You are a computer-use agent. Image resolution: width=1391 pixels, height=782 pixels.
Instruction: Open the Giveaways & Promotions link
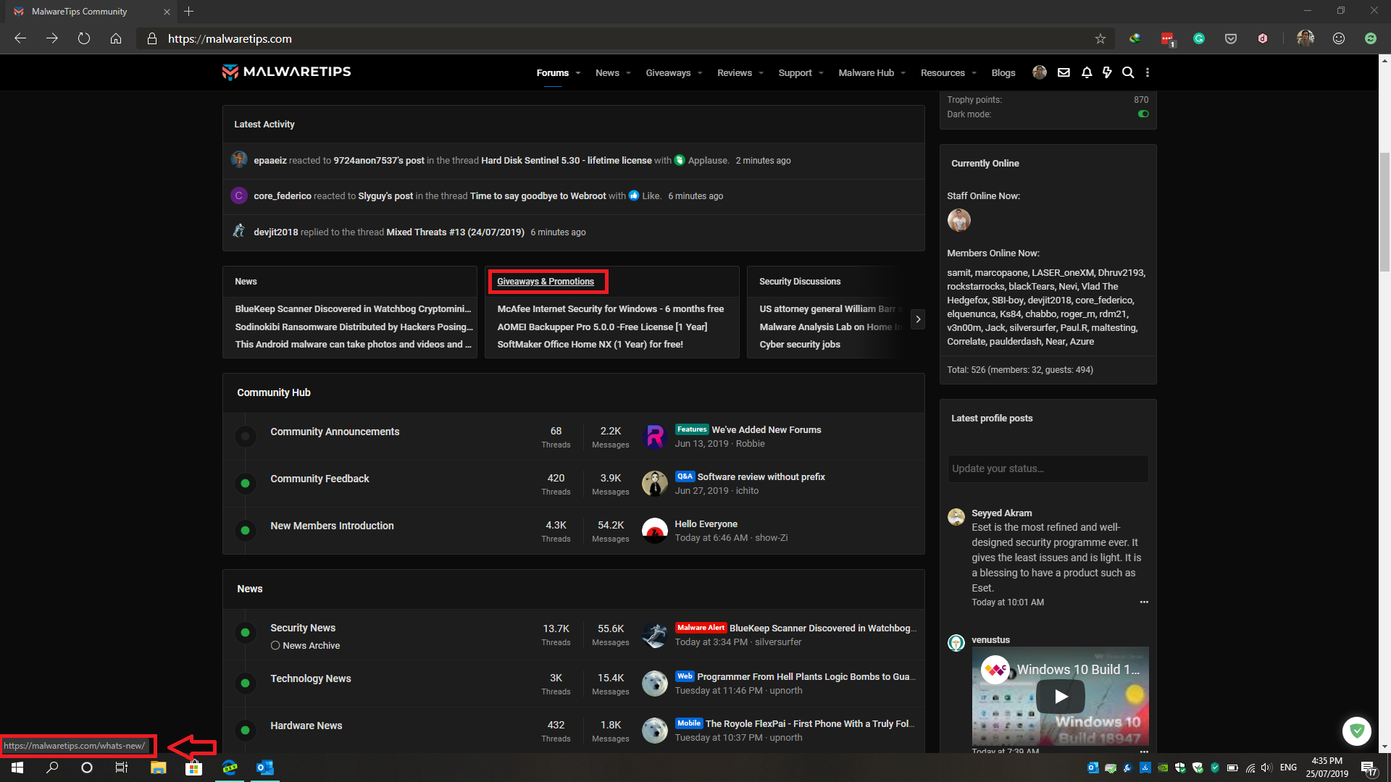(x=546, y=282)
